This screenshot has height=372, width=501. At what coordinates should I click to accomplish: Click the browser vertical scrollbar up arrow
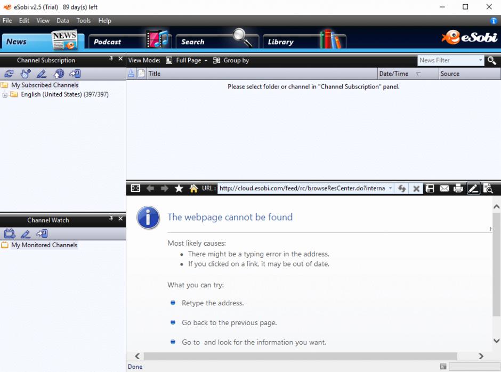click(x=496, y=207)
